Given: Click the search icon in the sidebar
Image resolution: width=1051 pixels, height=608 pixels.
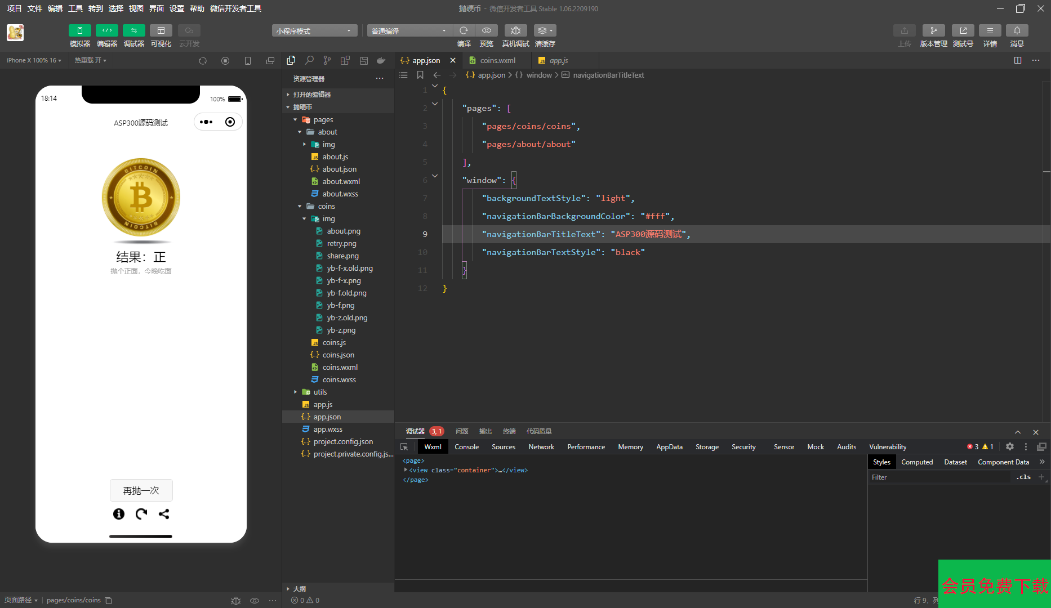Looking at the screenshot, I should (x=309, y=60).
